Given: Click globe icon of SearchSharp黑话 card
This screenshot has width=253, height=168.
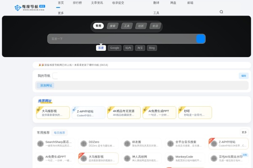Looking at the screenshot, I should tap(40, 144).
